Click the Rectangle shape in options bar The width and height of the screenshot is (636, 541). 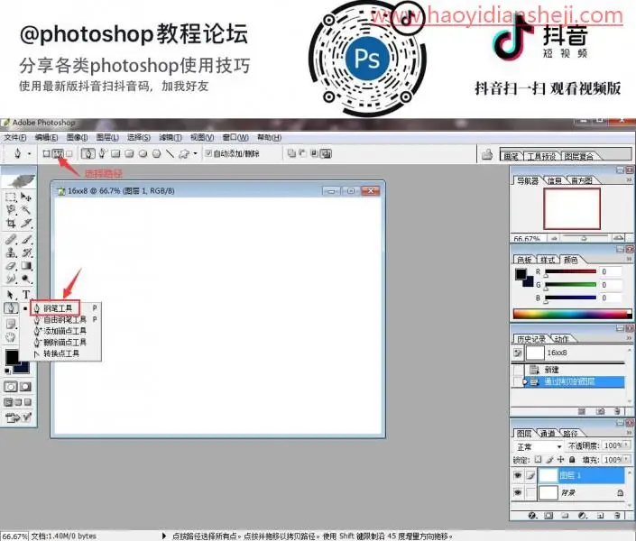[115, 153]
